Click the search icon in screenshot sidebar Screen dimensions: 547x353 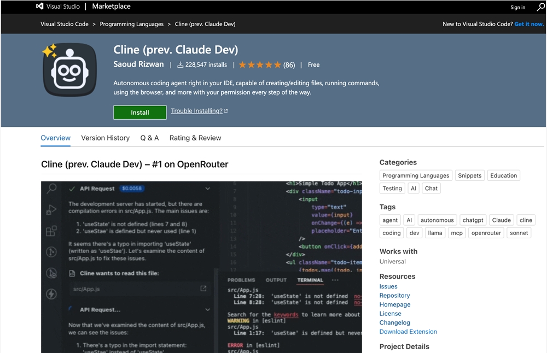click(51, 189)
